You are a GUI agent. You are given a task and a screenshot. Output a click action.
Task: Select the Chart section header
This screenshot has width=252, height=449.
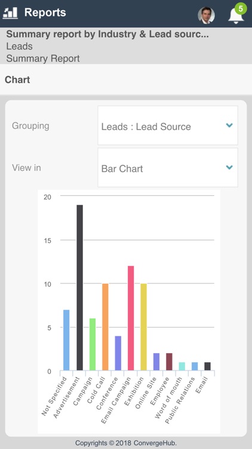(x=17, y=80)
